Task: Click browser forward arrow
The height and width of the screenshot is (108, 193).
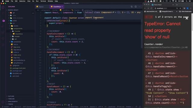Action: [148, 8]
